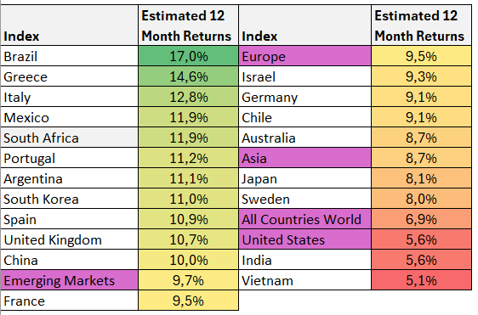
Task: Select the right Estimated 12 Month Returns header
Action: tap(421, 25)
